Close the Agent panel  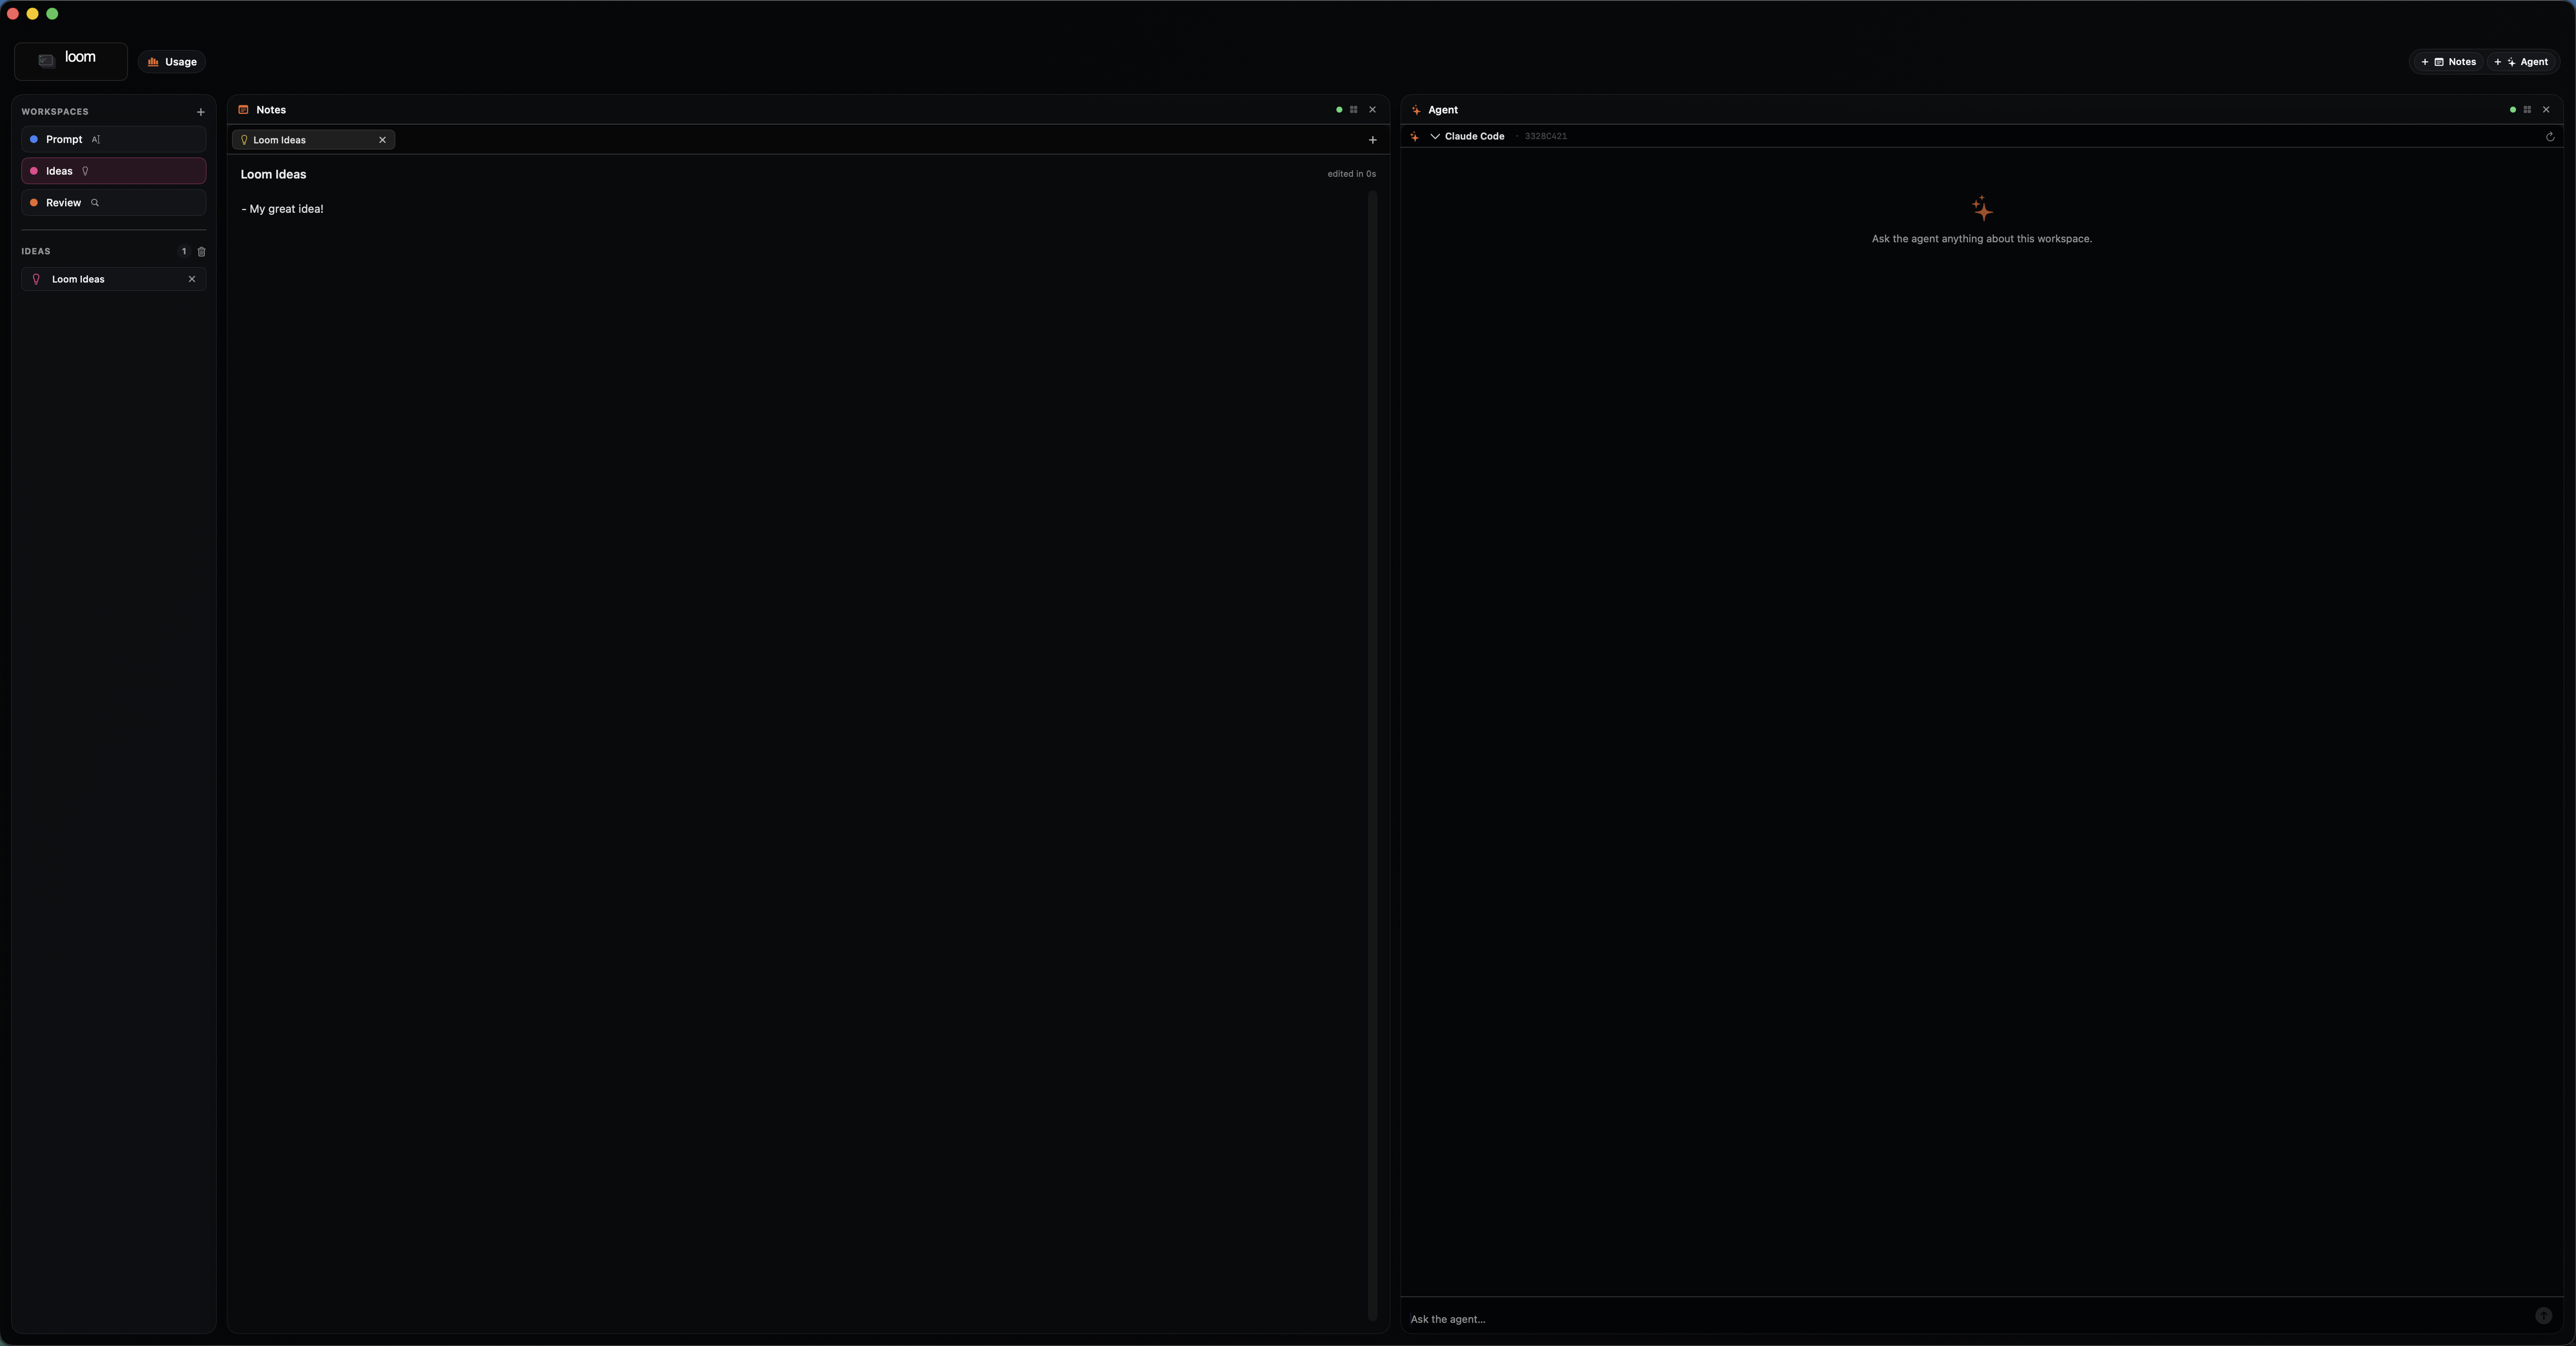[2546, 110]
